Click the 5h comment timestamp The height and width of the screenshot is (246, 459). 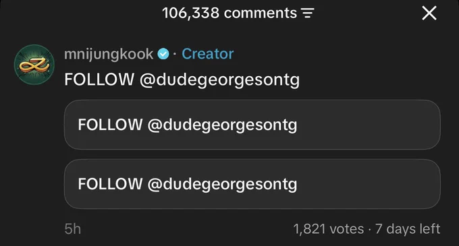[73, 228]
